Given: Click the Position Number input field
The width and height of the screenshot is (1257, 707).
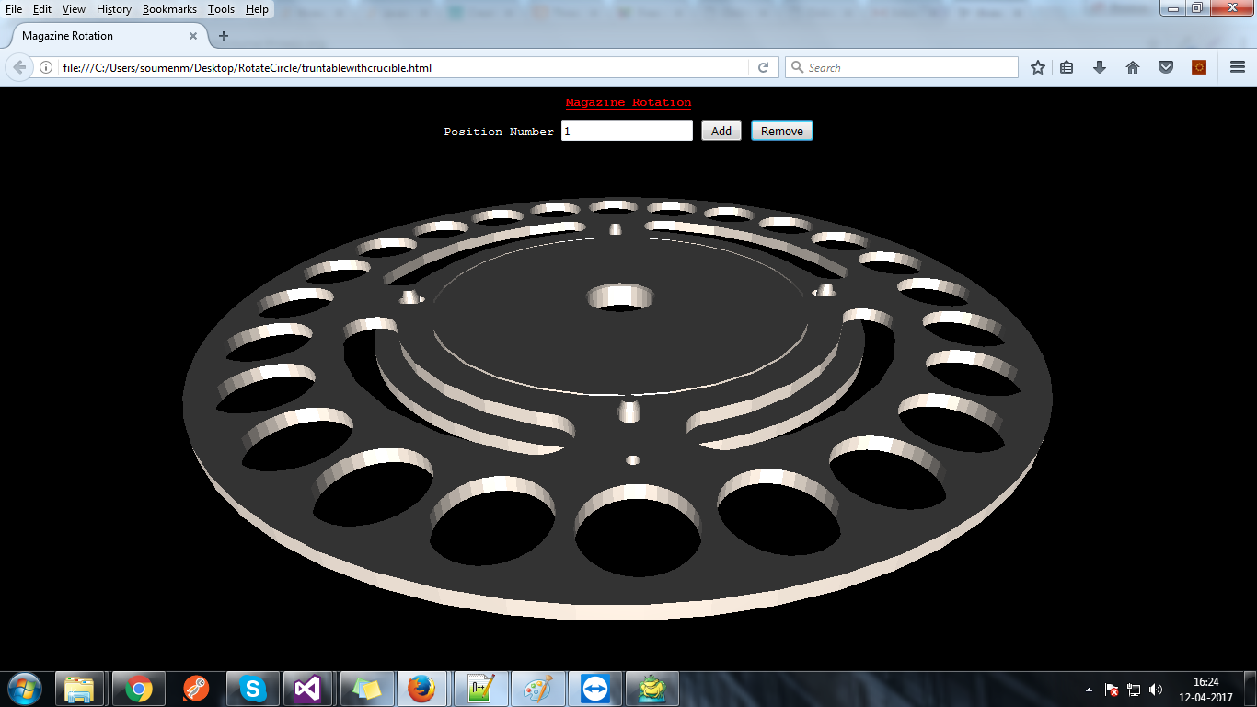Looking at the screenshot, I should [x=627, y=131].
